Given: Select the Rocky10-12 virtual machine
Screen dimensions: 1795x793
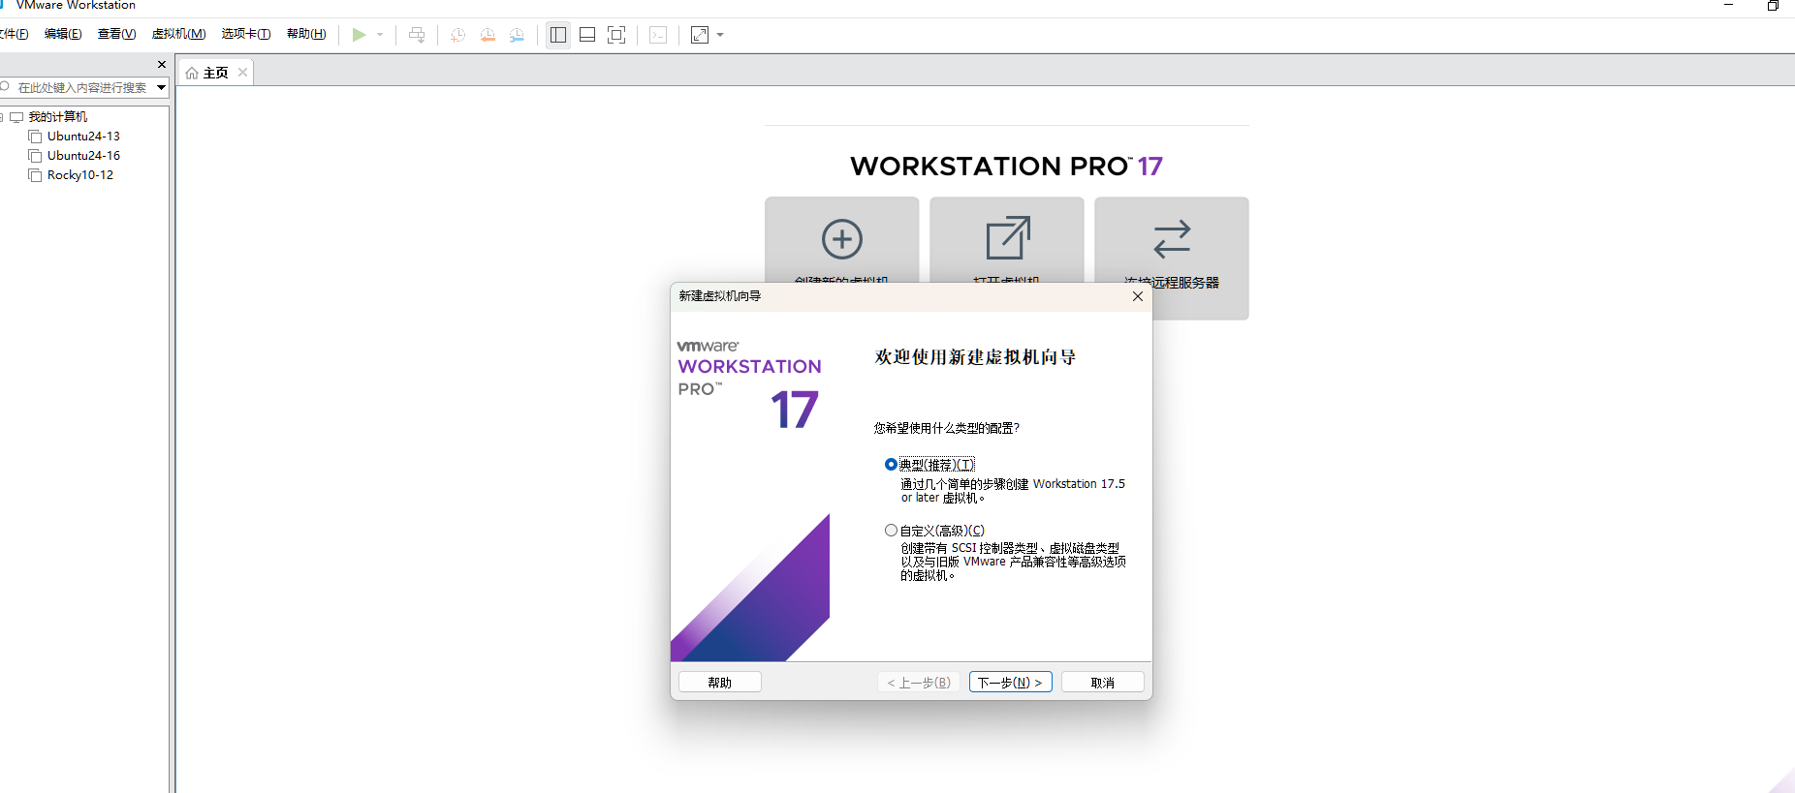Looking at the screenshot, I should pos(80,175).
